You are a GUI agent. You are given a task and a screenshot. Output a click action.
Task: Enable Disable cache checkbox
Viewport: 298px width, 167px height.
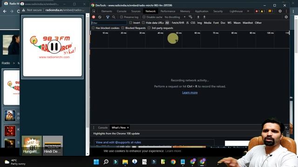click(144, 17)
